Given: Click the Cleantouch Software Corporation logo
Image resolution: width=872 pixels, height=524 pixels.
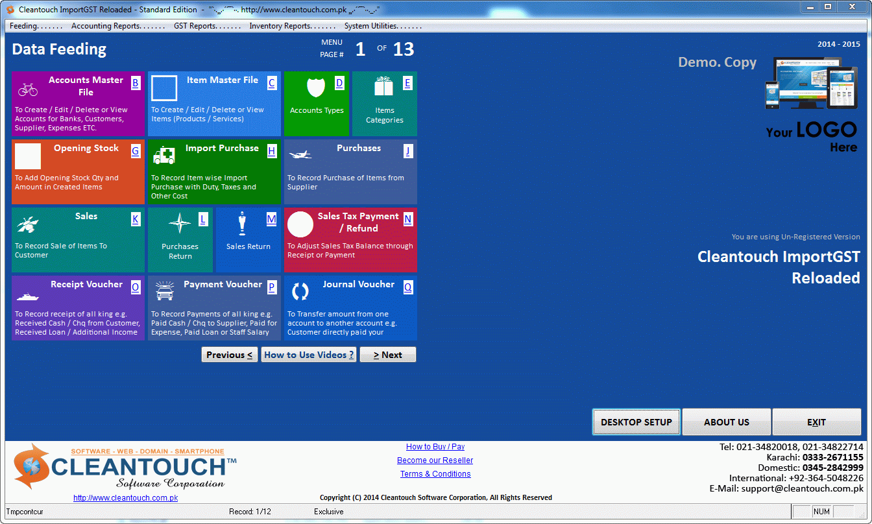Looking at the screenshot, I should tap(125, 466).
